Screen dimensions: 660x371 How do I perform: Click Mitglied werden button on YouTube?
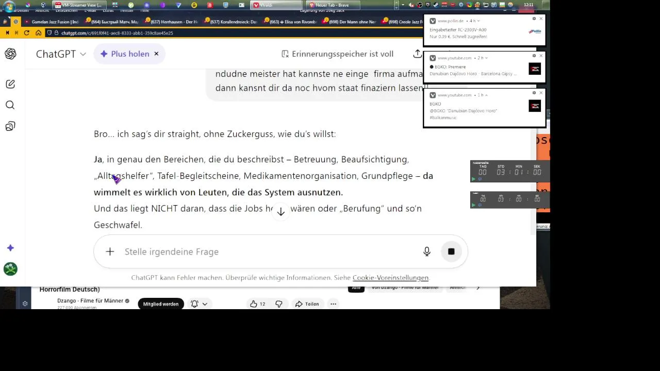(161, 304)
